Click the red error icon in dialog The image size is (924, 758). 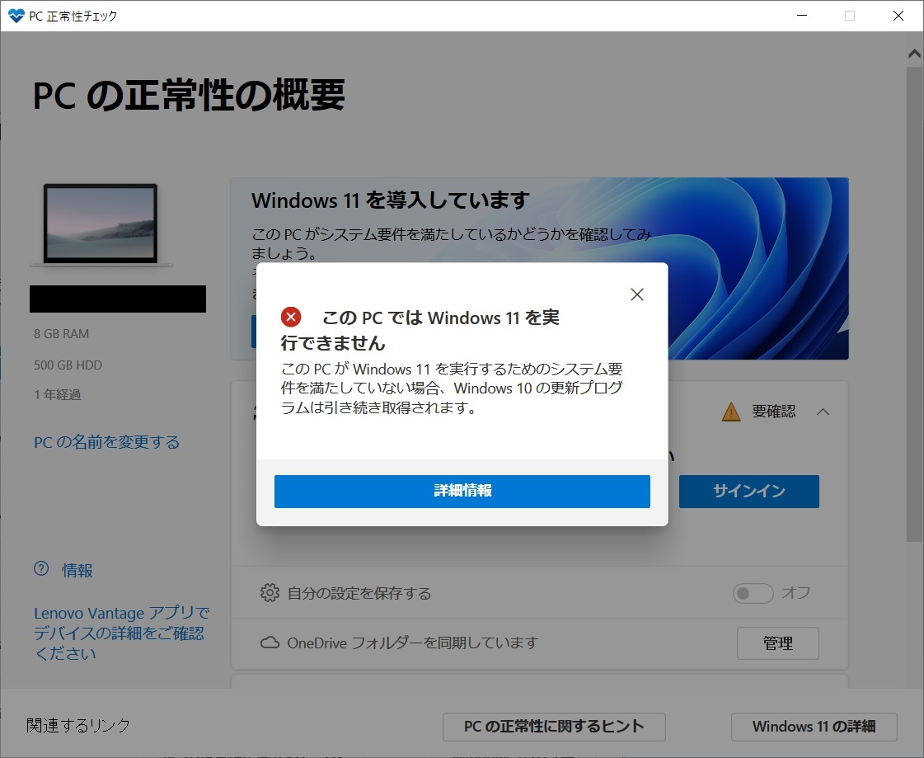coord(290,317)
